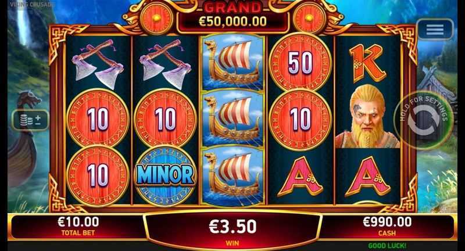465x251 pixels.
Task: Click crossed axes on first reel
Action: tap(98, 64)
